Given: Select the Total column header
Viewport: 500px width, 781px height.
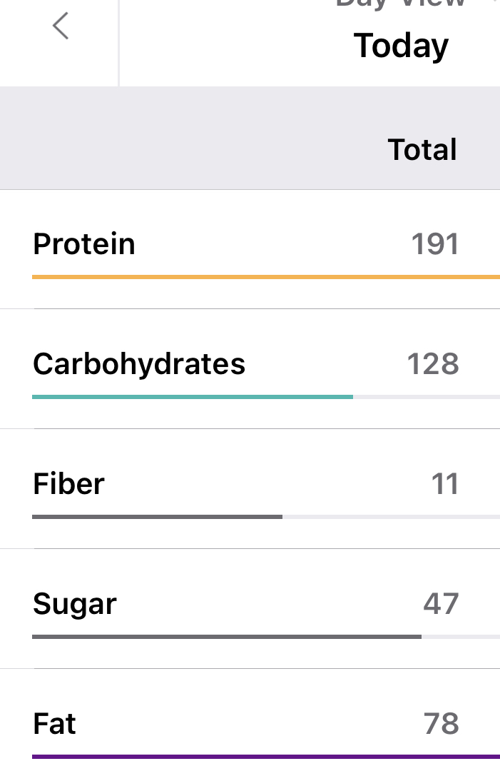Looking at the screenshot, I should click(x=422, y=150).
